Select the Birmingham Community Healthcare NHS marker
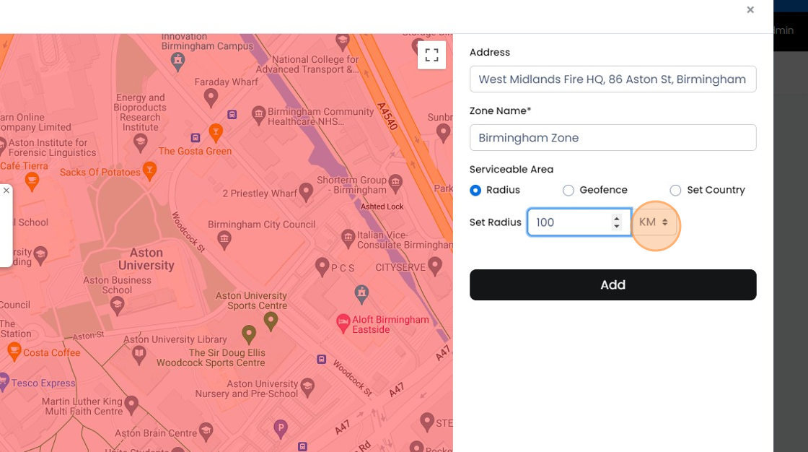This screenshot has height=452, width=808. tap(258, 113)
